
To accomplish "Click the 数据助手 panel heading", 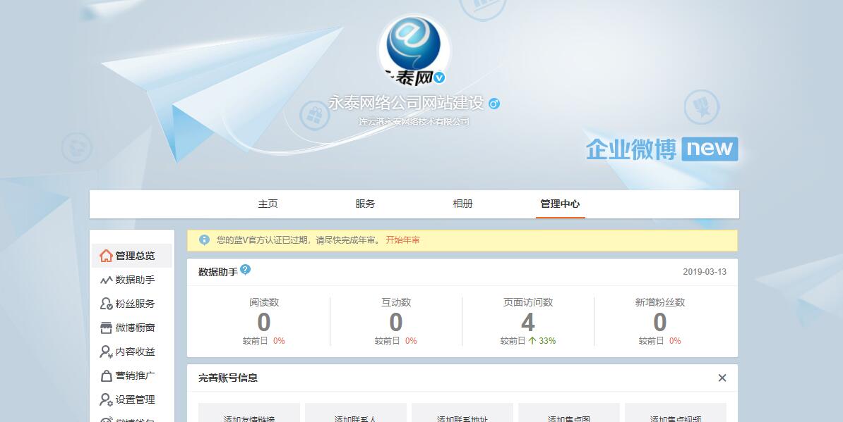I will 217,272.
